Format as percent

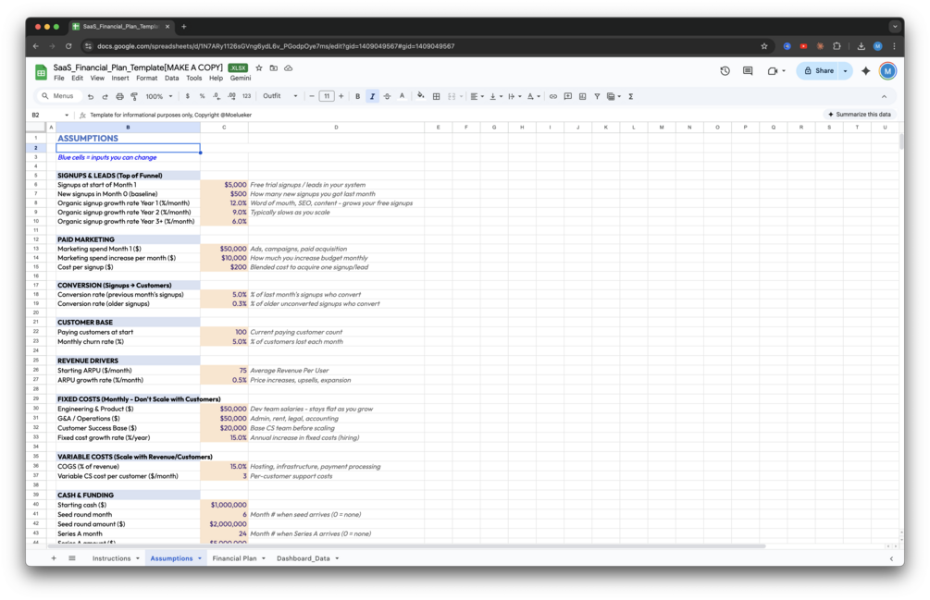click(203, 96)
